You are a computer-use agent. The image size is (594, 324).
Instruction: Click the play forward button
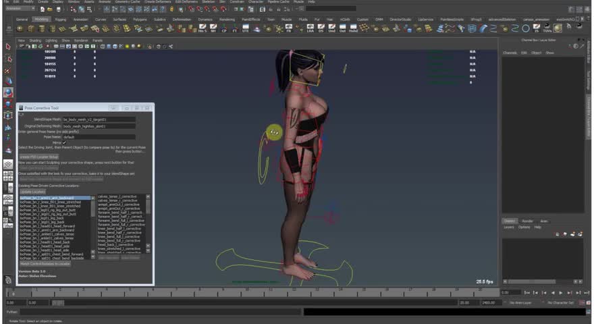561,292
